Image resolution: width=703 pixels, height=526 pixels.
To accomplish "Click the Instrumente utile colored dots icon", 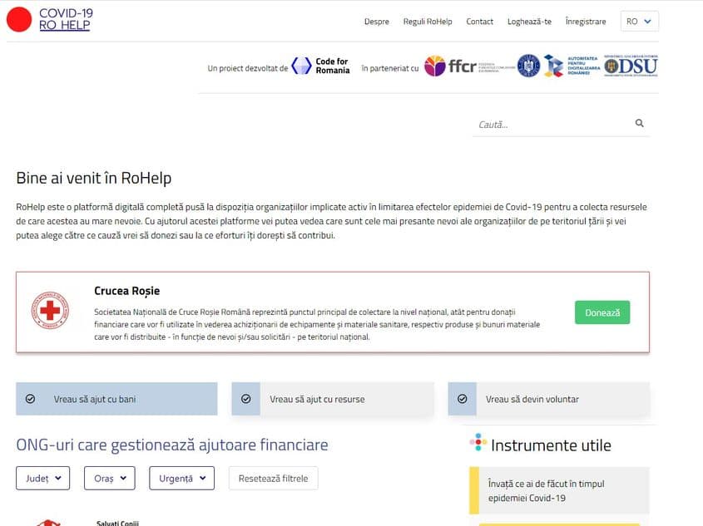I will tap(478, 441).
